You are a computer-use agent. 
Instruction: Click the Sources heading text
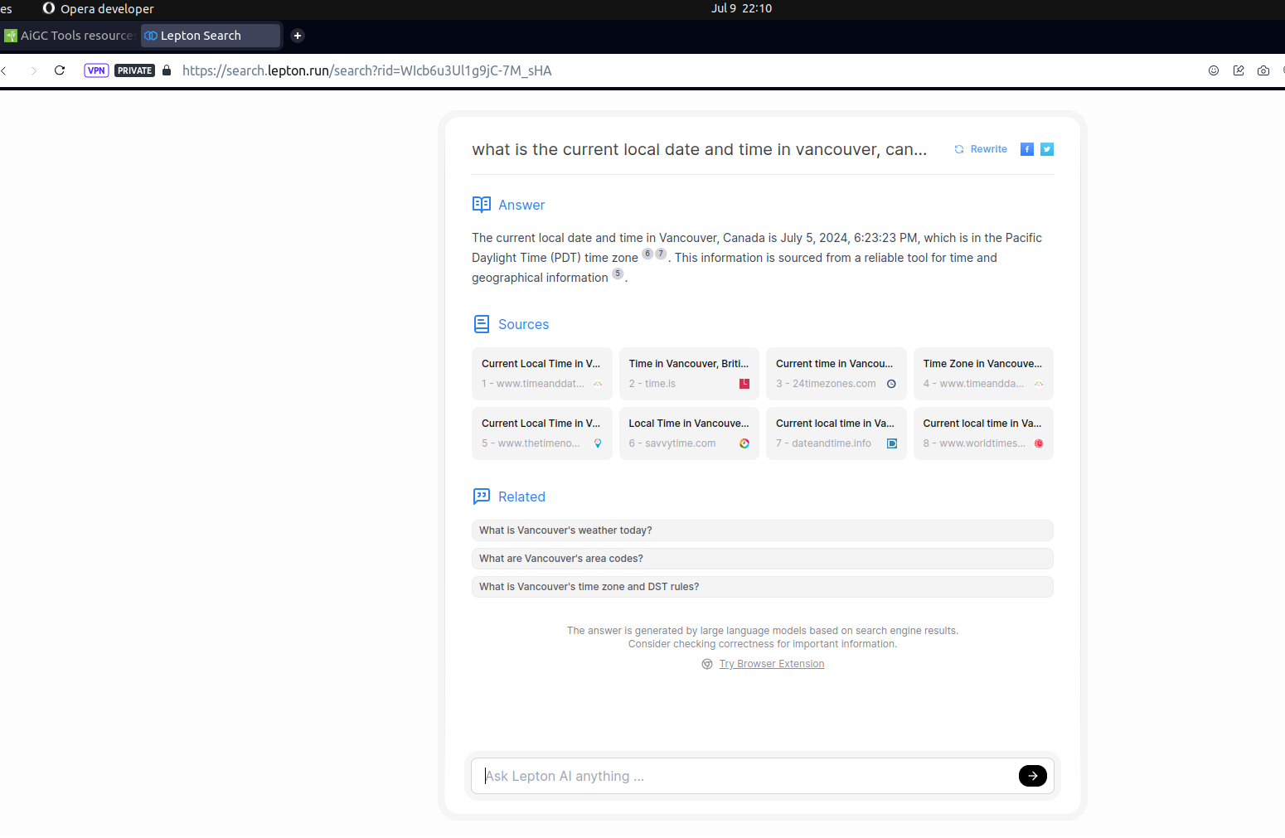[x=523, y=324]
